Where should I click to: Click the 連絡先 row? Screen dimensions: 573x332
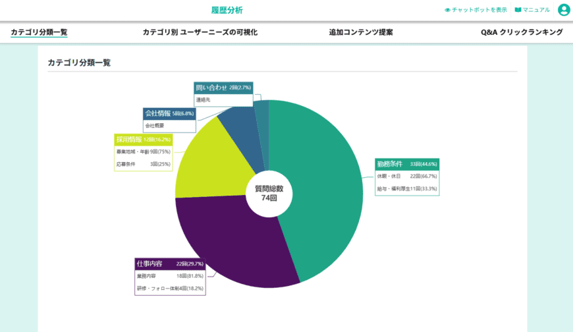pos(223,100)
